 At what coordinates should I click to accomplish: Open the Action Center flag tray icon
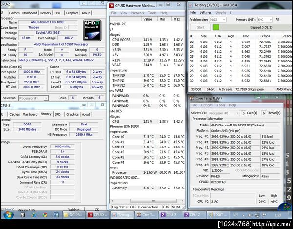264,215
